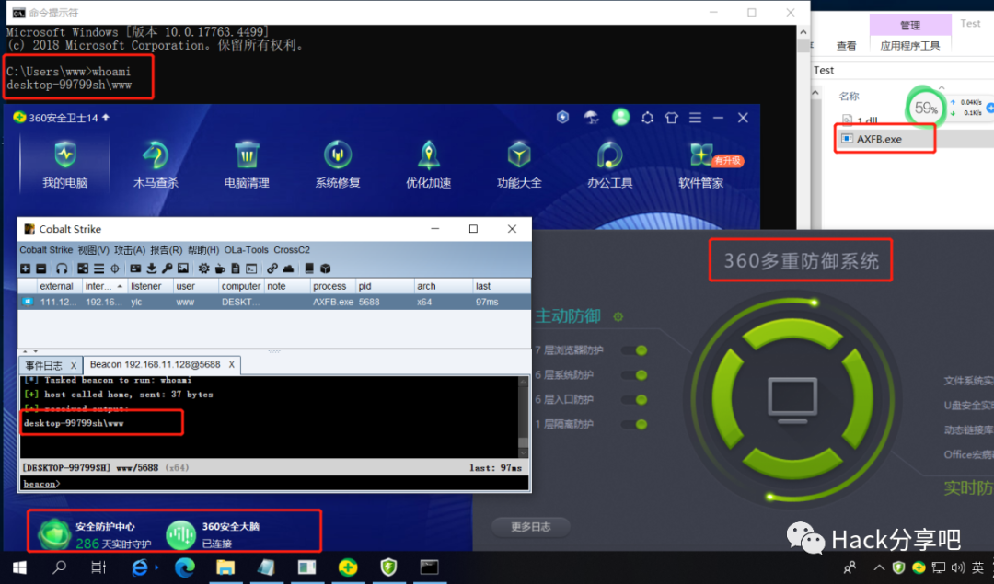
Task: Click Cobalt Strike disconnect minus icon
Action: pos(40,269)
